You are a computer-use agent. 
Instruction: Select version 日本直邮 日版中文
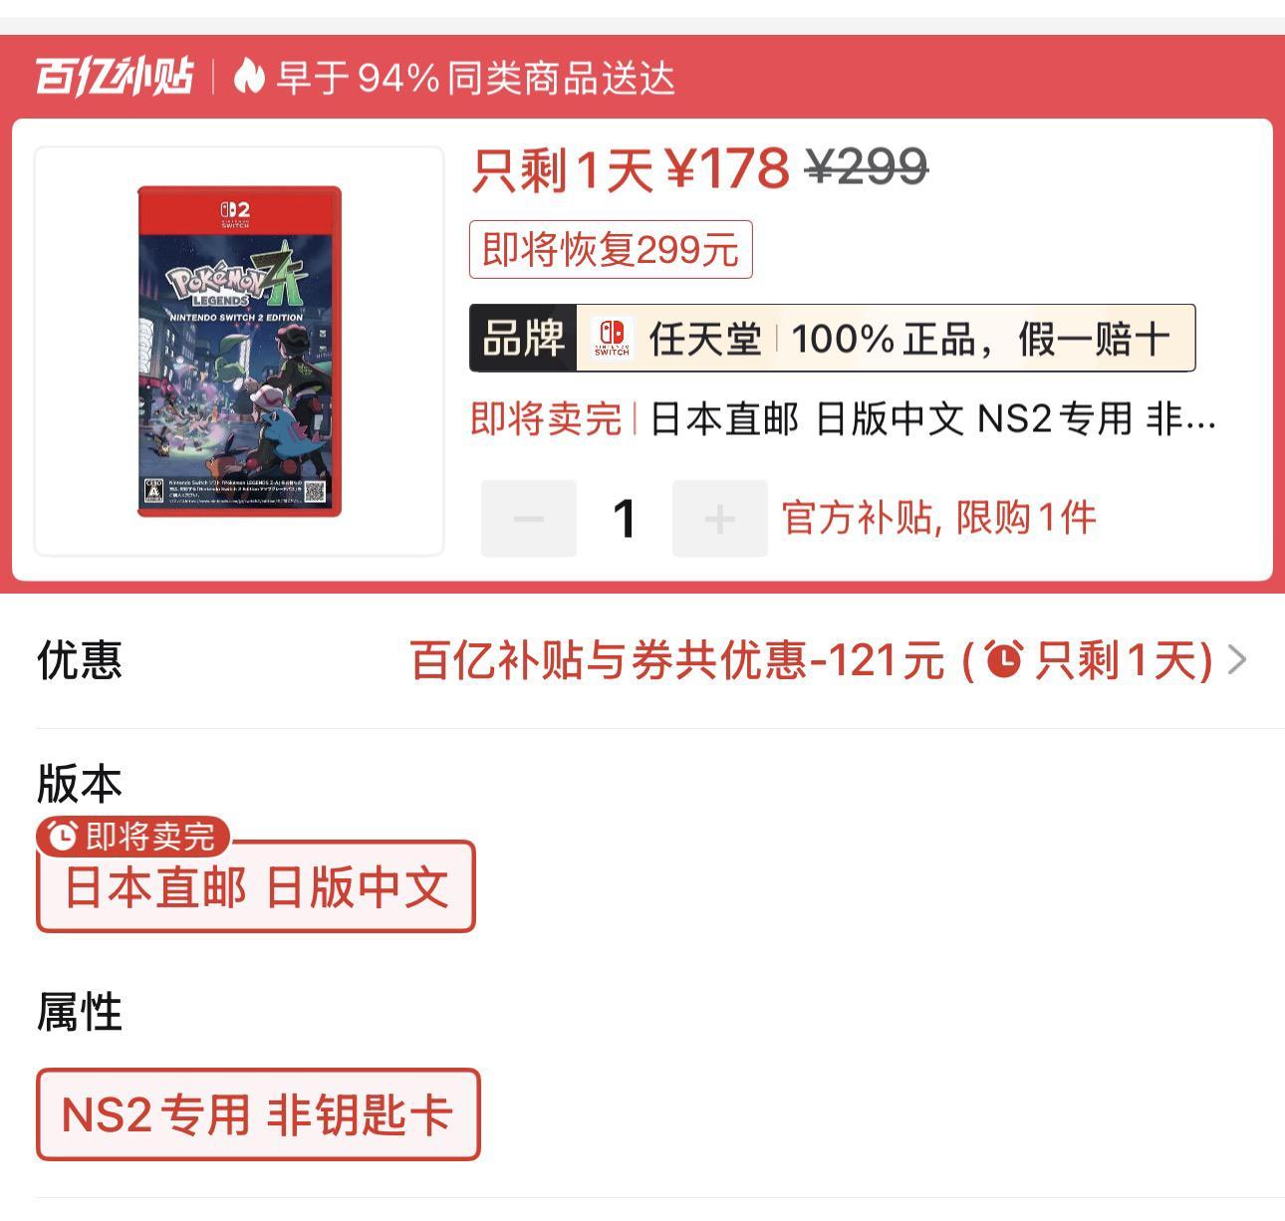256,886
